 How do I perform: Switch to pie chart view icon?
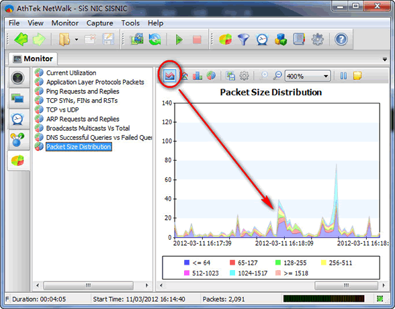[x=211, y=75]
